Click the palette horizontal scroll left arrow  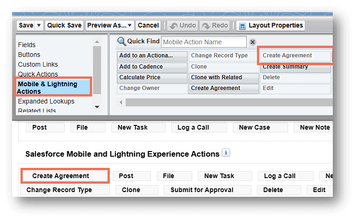121,103
